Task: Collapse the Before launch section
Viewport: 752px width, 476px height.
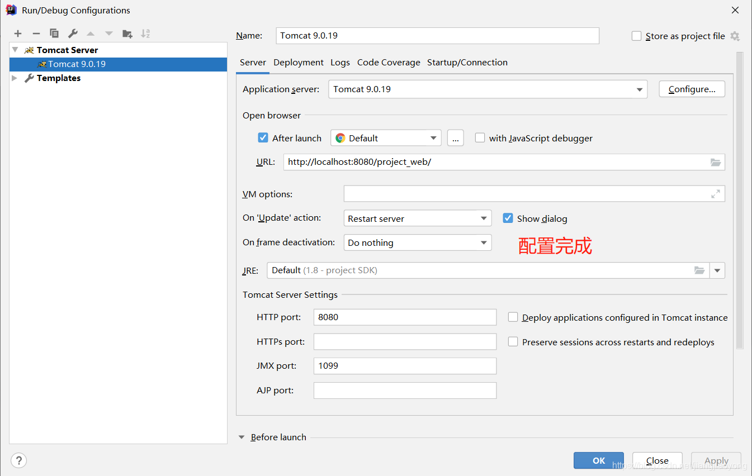Action: pos(242,437)
